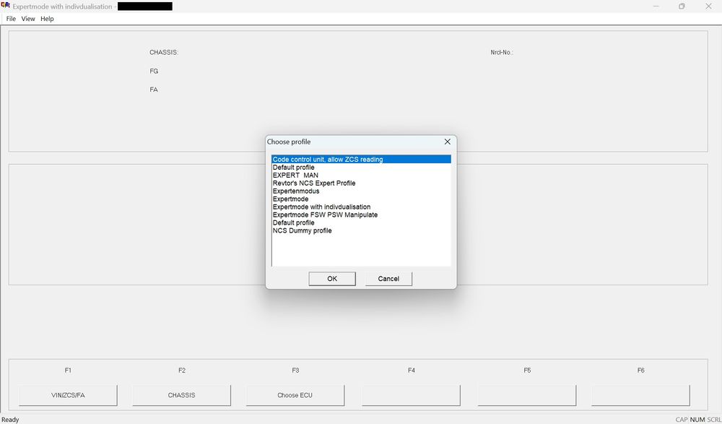The image size is (722, 424).
Task: Open the File menu
Action: click(11, 19)
